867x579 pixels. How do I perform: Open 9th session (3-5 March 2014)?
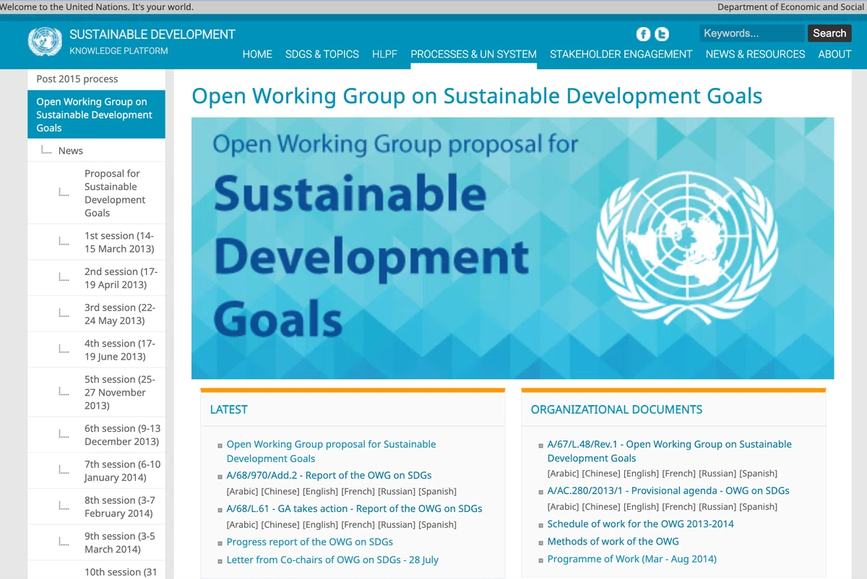click(120, 542)
